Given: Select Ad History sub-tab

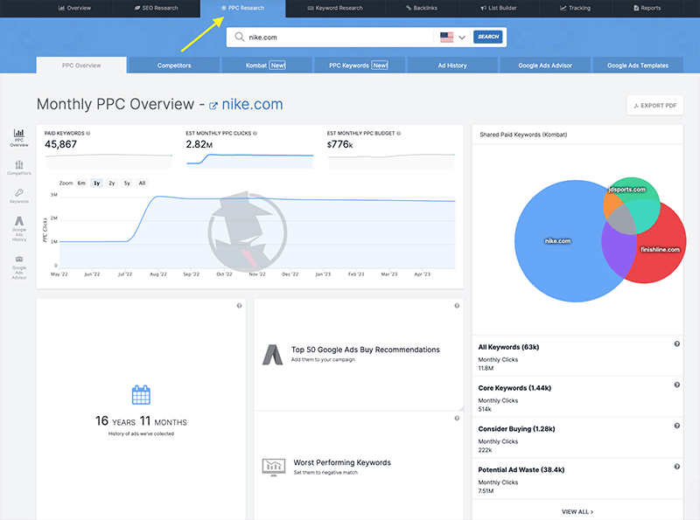Looking at the screenshot, I should pyautogui.click(x=452, y=66).
